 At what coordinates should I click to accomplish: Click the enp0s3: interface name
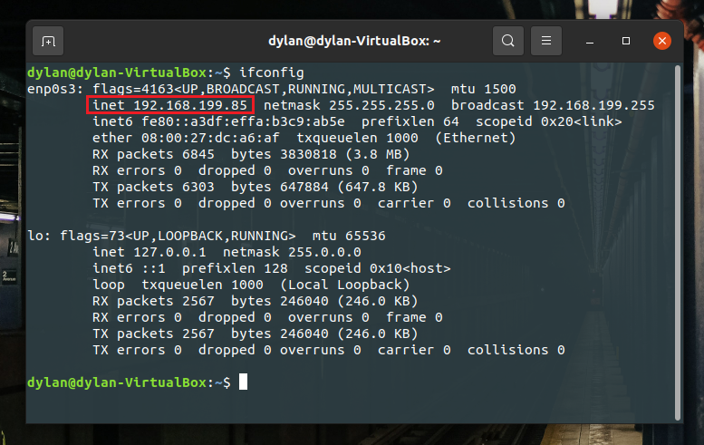click(55, 89)
